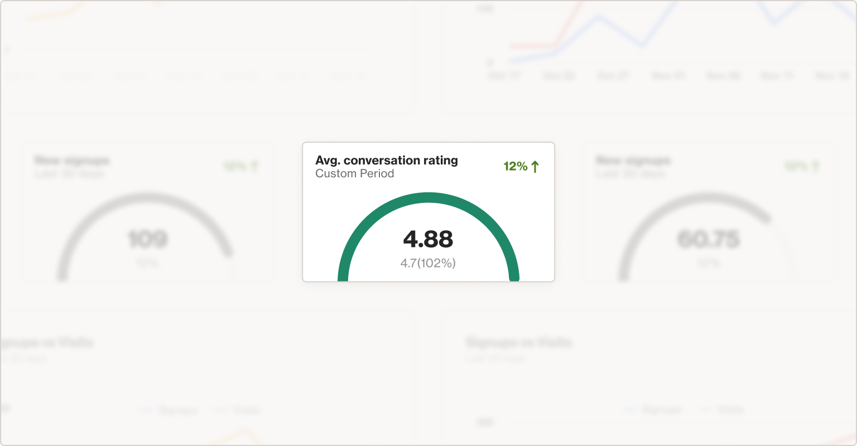Select the Signups vs Visits header, left panel
Viewport: 857px width, 446px height.
coord(47,343)
